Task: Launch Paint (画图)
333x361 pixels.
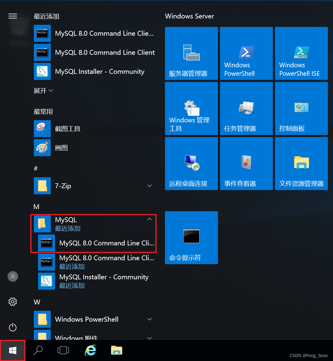Action: coord(95,148)
